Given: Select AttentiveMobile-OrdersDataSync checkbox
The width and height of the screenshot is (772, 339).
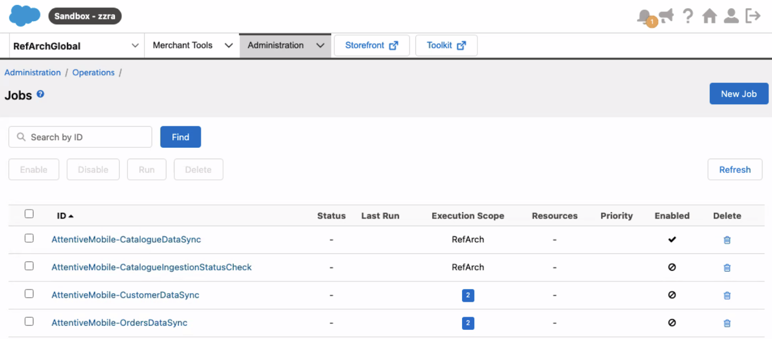Looking at the screenshot, I should point(29,321).
